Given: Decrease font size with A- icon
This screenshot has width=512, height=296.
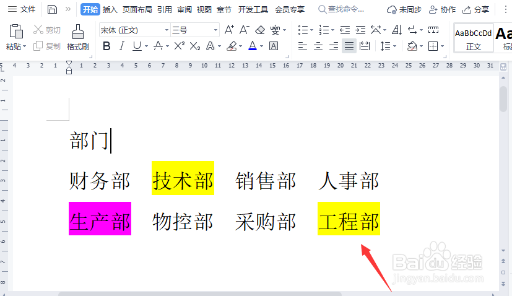Looking at the screenshot, I should 245,30.
